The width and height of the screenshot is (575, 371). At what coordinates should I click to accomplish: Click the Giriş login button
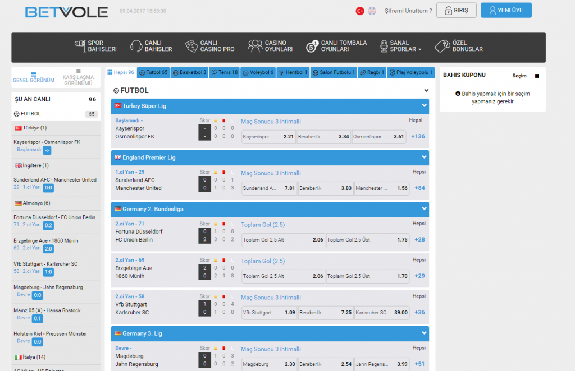point(456,10)
